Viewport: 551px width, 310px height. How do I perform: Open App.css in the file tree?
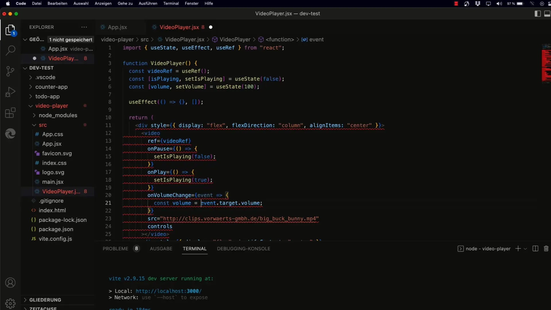53,134
